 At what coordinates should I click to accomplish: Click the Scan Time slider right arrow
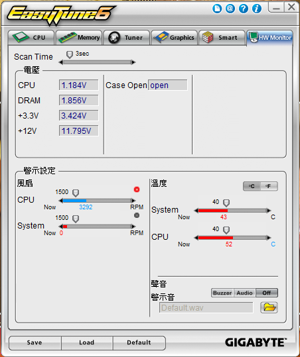click(x=133, y=62)
